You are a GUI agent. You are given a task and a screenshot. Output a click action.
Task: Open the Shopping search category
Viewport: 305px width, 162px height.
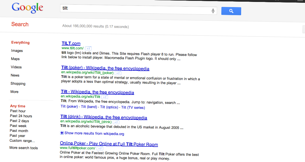click(x=18, y=84)
